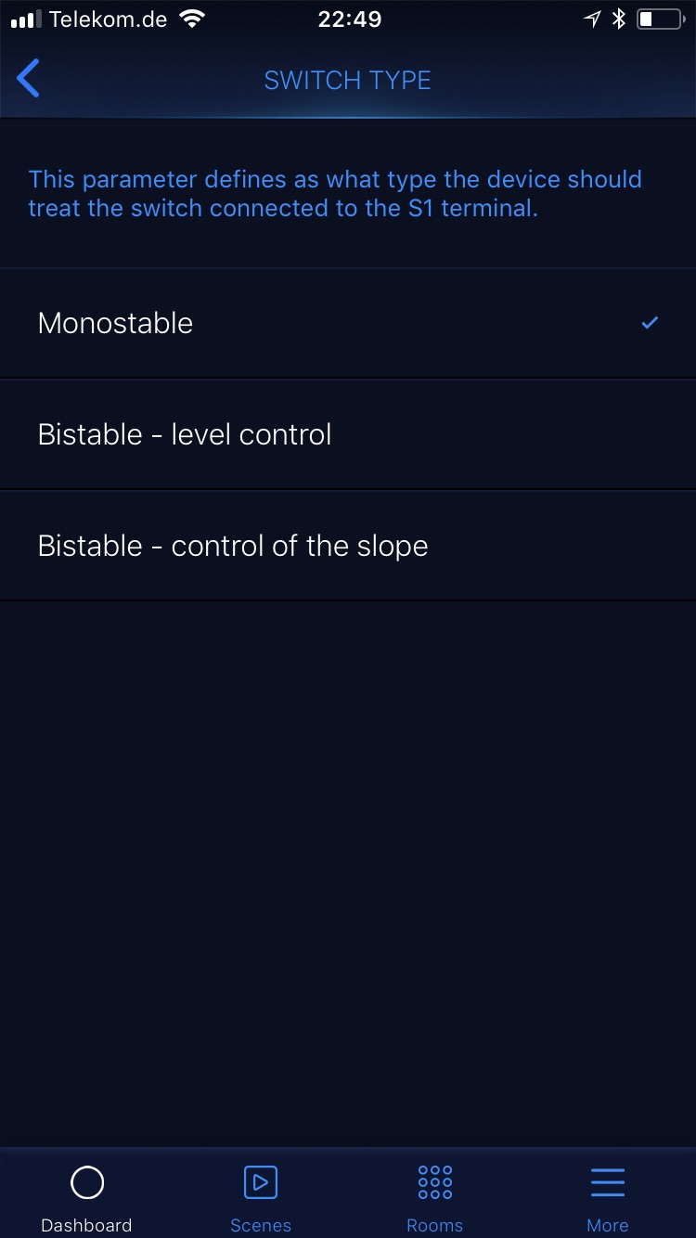Switch to the Dashboard tab label
The height and width of the screenshot is (1238, 696).
tap(87, 1225)
